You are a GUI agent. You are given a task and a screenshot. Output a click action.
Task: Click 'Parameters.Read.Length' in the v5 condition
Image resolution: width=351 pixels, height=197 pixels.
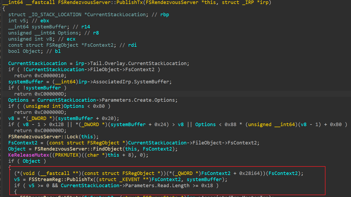point(157,186)
